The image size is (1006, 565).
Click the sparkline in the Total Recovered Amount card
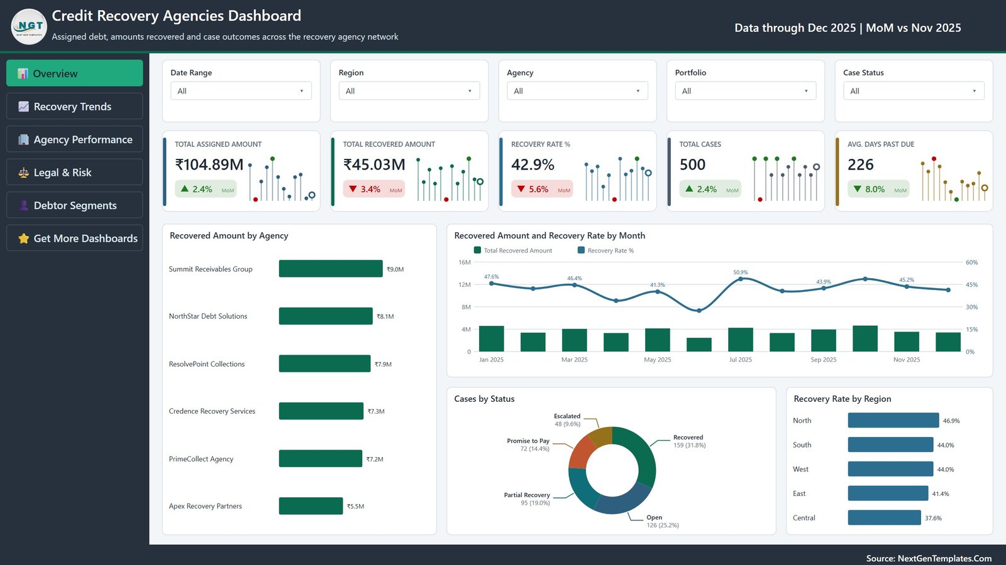point(450,179)
